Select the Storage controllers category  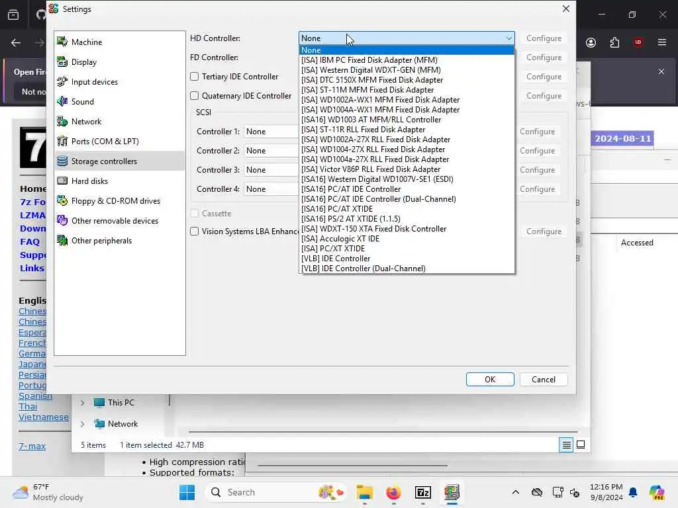tap(120, 161)
